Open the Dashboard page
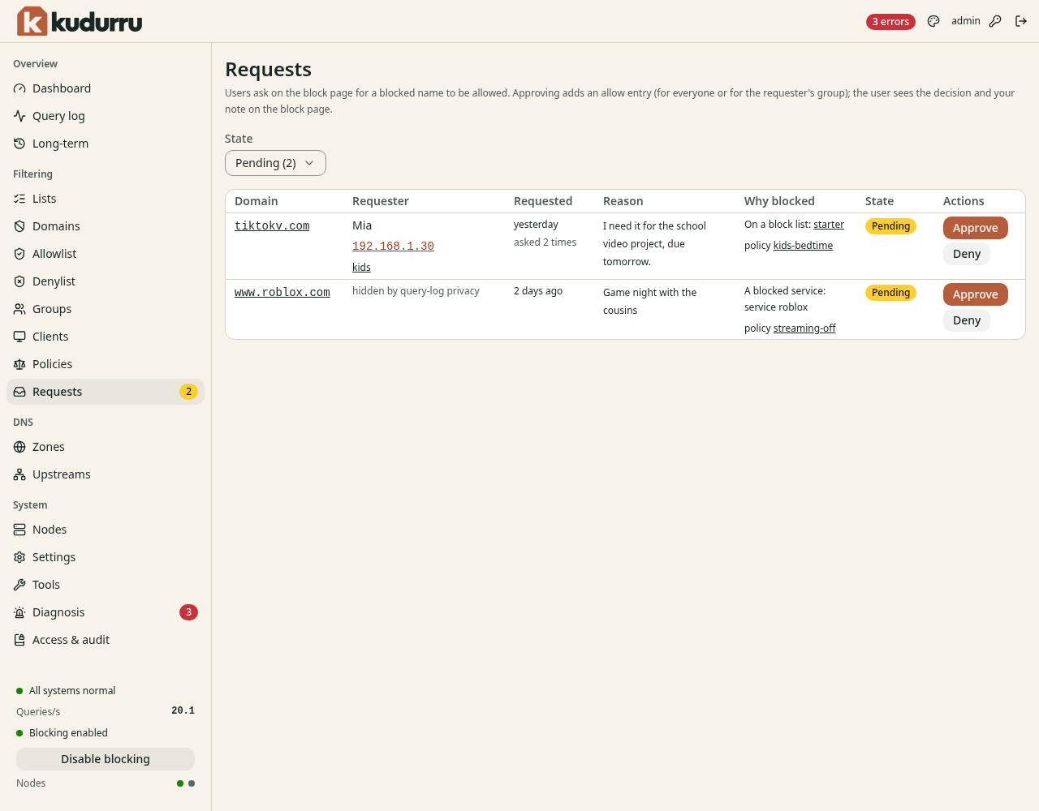This screenshot has height=811, width=1039. [106, 88]
